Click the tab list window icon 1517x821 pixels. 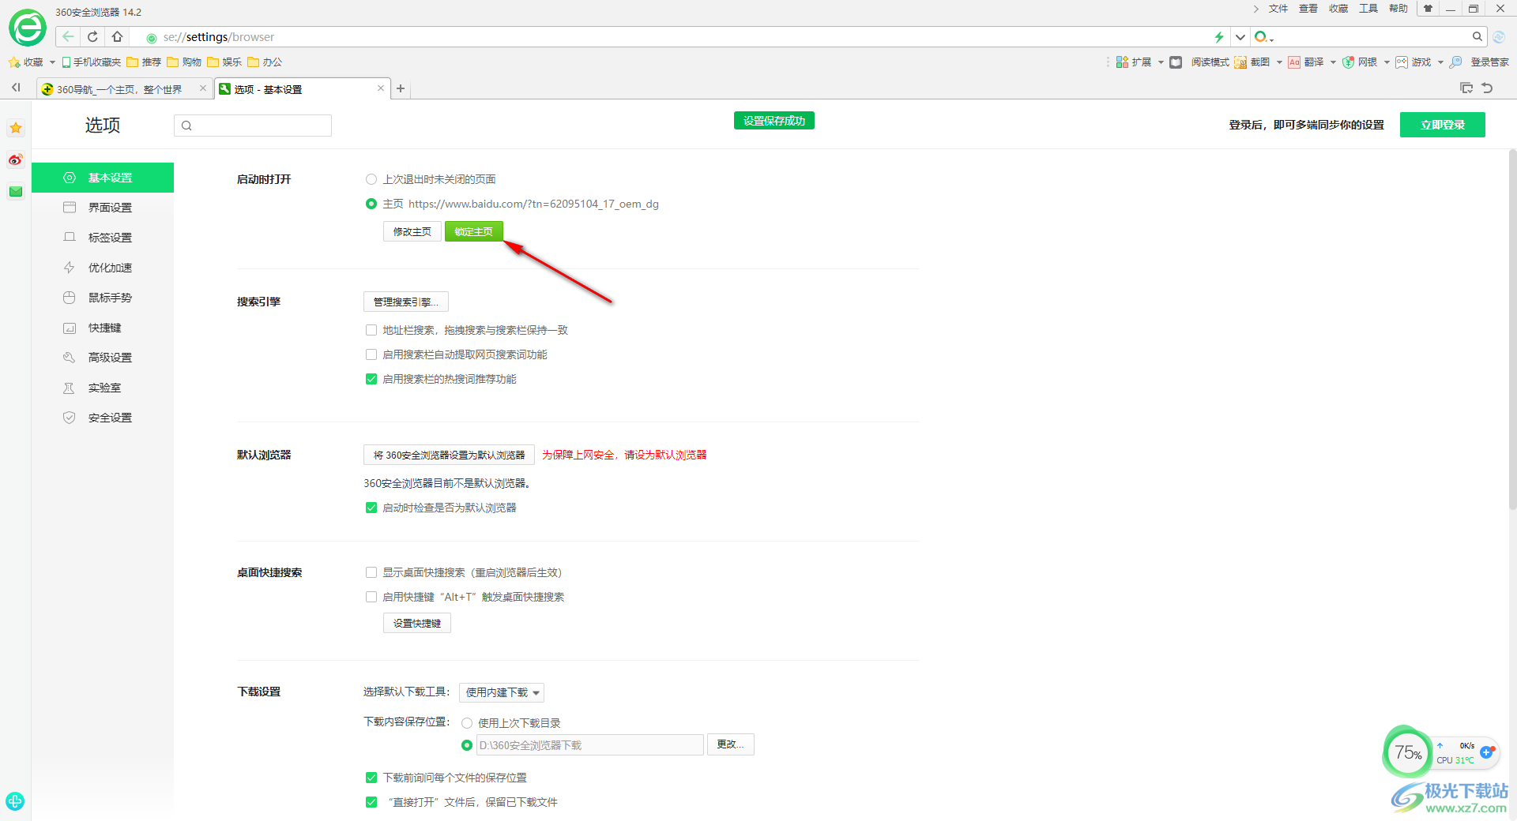[1466, 88]
